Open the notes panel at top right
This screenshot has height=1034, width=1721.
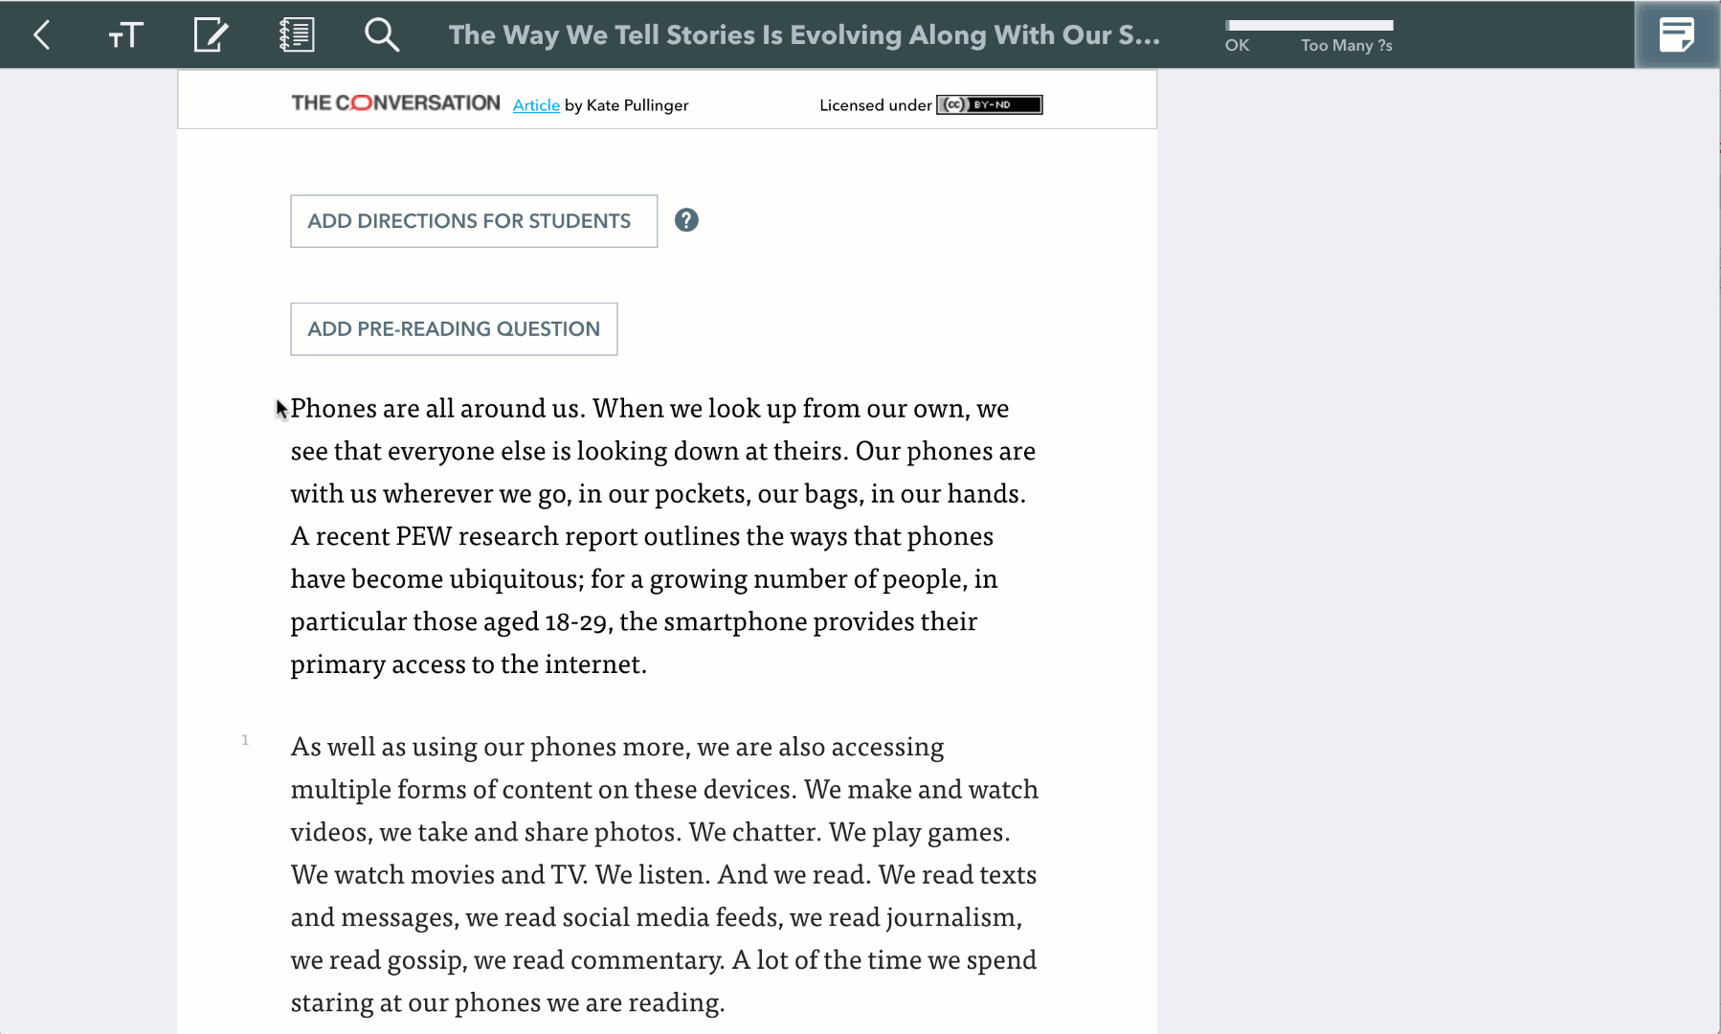[1677, 34]
